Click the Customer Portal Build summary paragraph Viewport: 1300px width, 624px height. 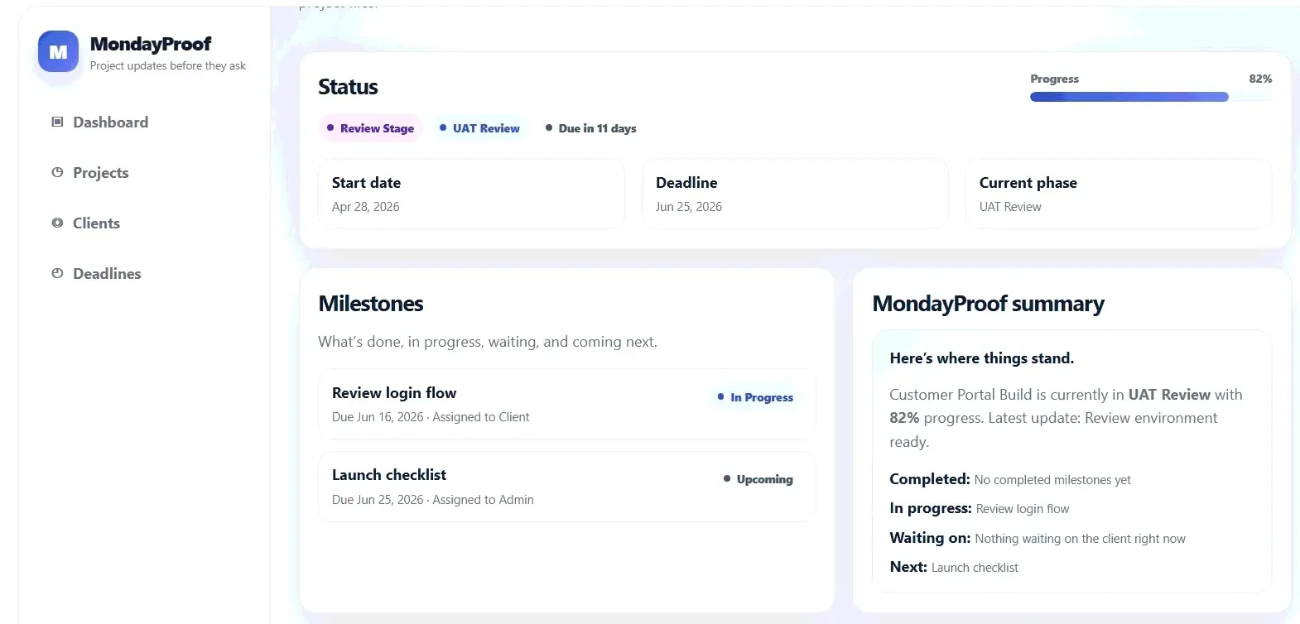1066,418
